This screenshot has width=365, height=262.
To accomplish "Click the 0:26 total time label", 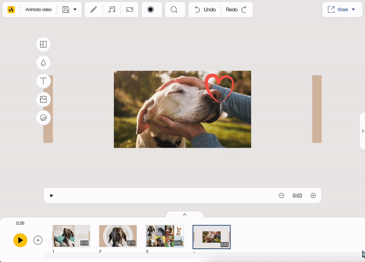I will (x=20, y=223).
